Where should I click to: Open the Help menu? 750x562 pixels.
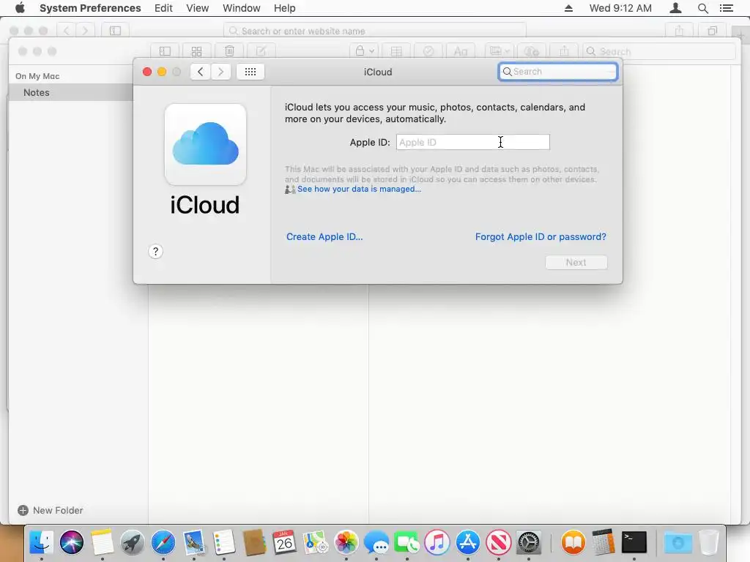point(284,8)
